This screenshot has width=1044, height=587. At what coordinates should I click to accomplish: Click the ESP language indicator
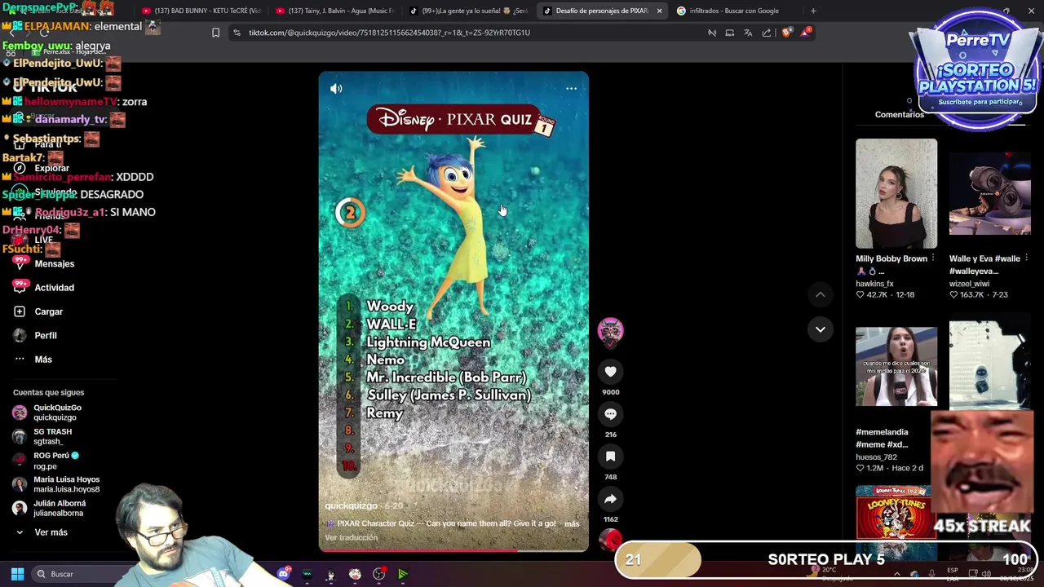pyautogui.click(x=953, y=571)
